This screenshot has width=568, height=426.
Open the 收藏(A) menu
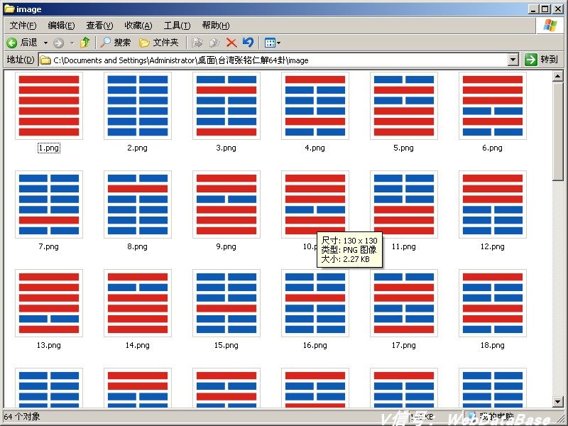pyautogui.click(x=138, y=26)
